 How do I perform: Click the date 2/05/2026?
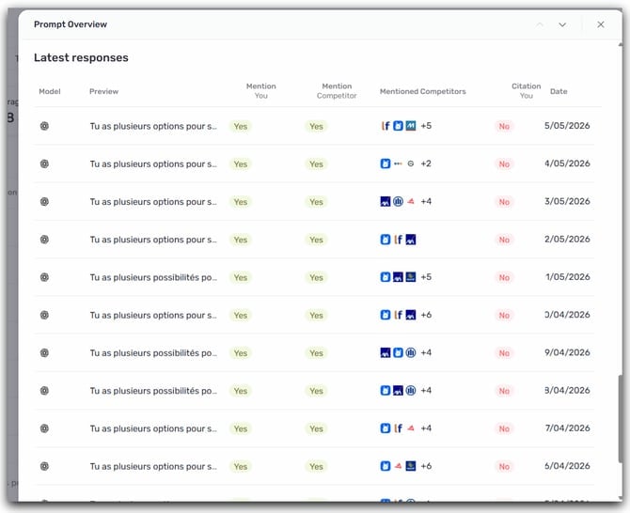pyautogui.click(x=567, y=240)
